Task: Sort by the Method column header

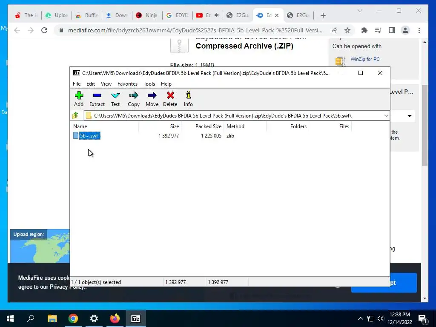Action: coord(245,126)
